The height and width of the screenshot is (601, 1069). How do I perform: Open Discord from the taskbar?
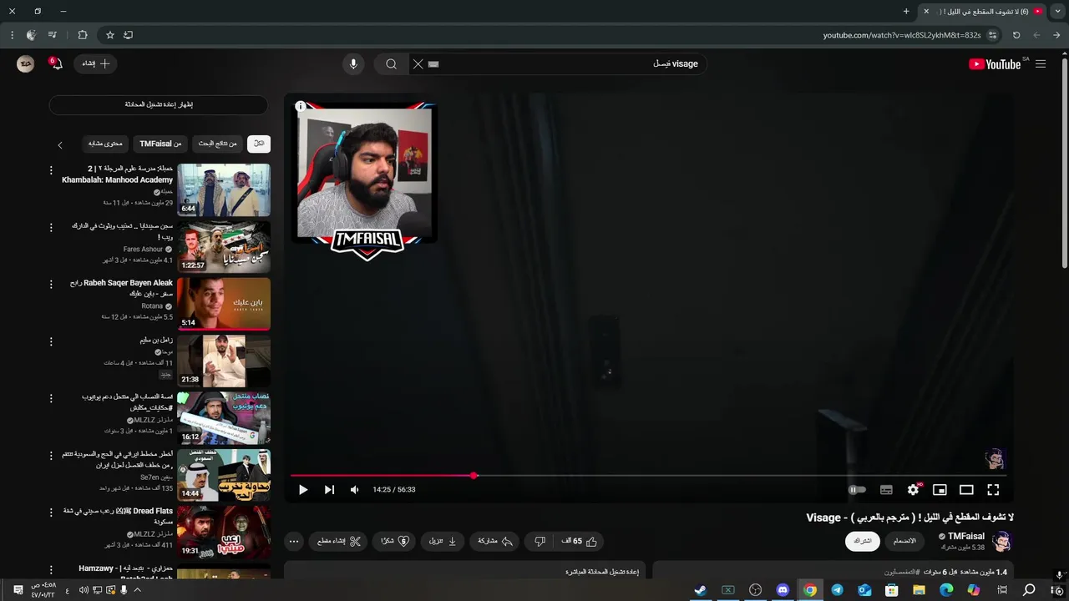tap(783, 590)
